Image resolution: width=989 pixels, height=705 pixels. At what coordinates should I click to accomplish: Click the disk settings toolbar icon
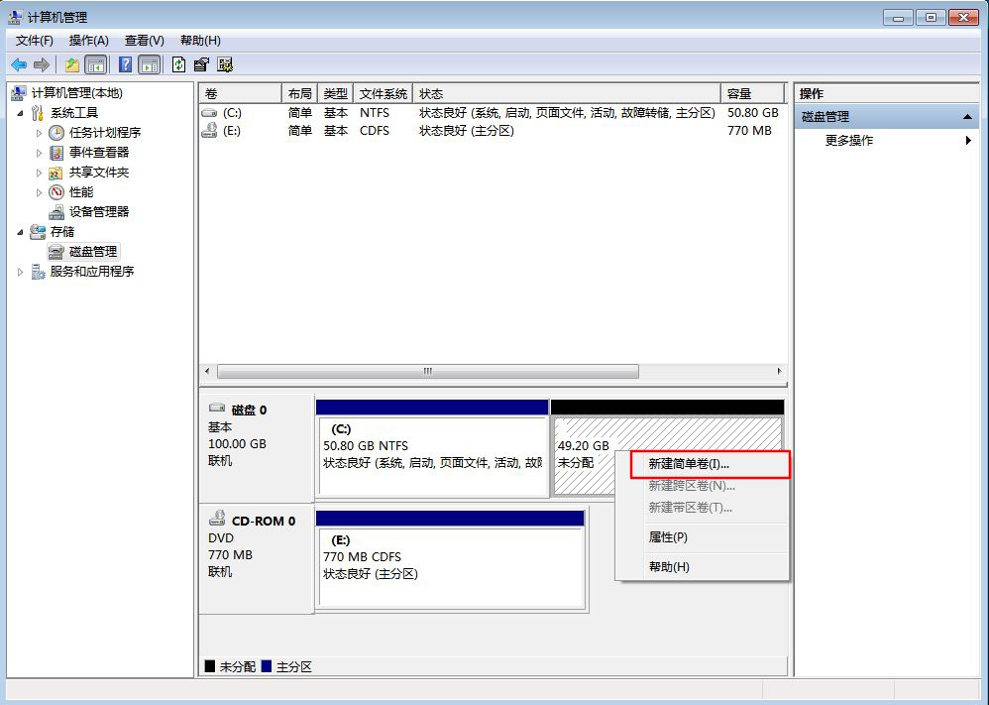[225, 64]
